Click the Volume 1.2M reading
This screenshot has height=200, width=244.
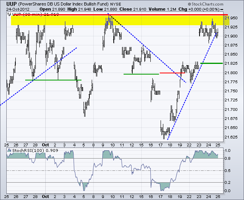[x=162, y=9]
